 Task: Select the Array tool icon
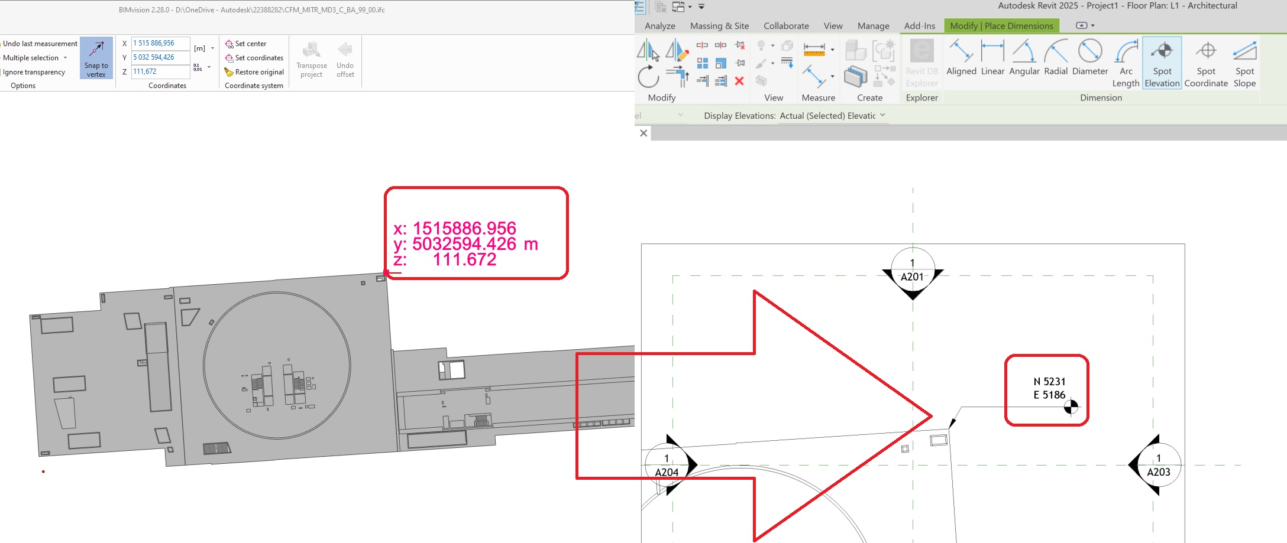[x=702, y=63]
